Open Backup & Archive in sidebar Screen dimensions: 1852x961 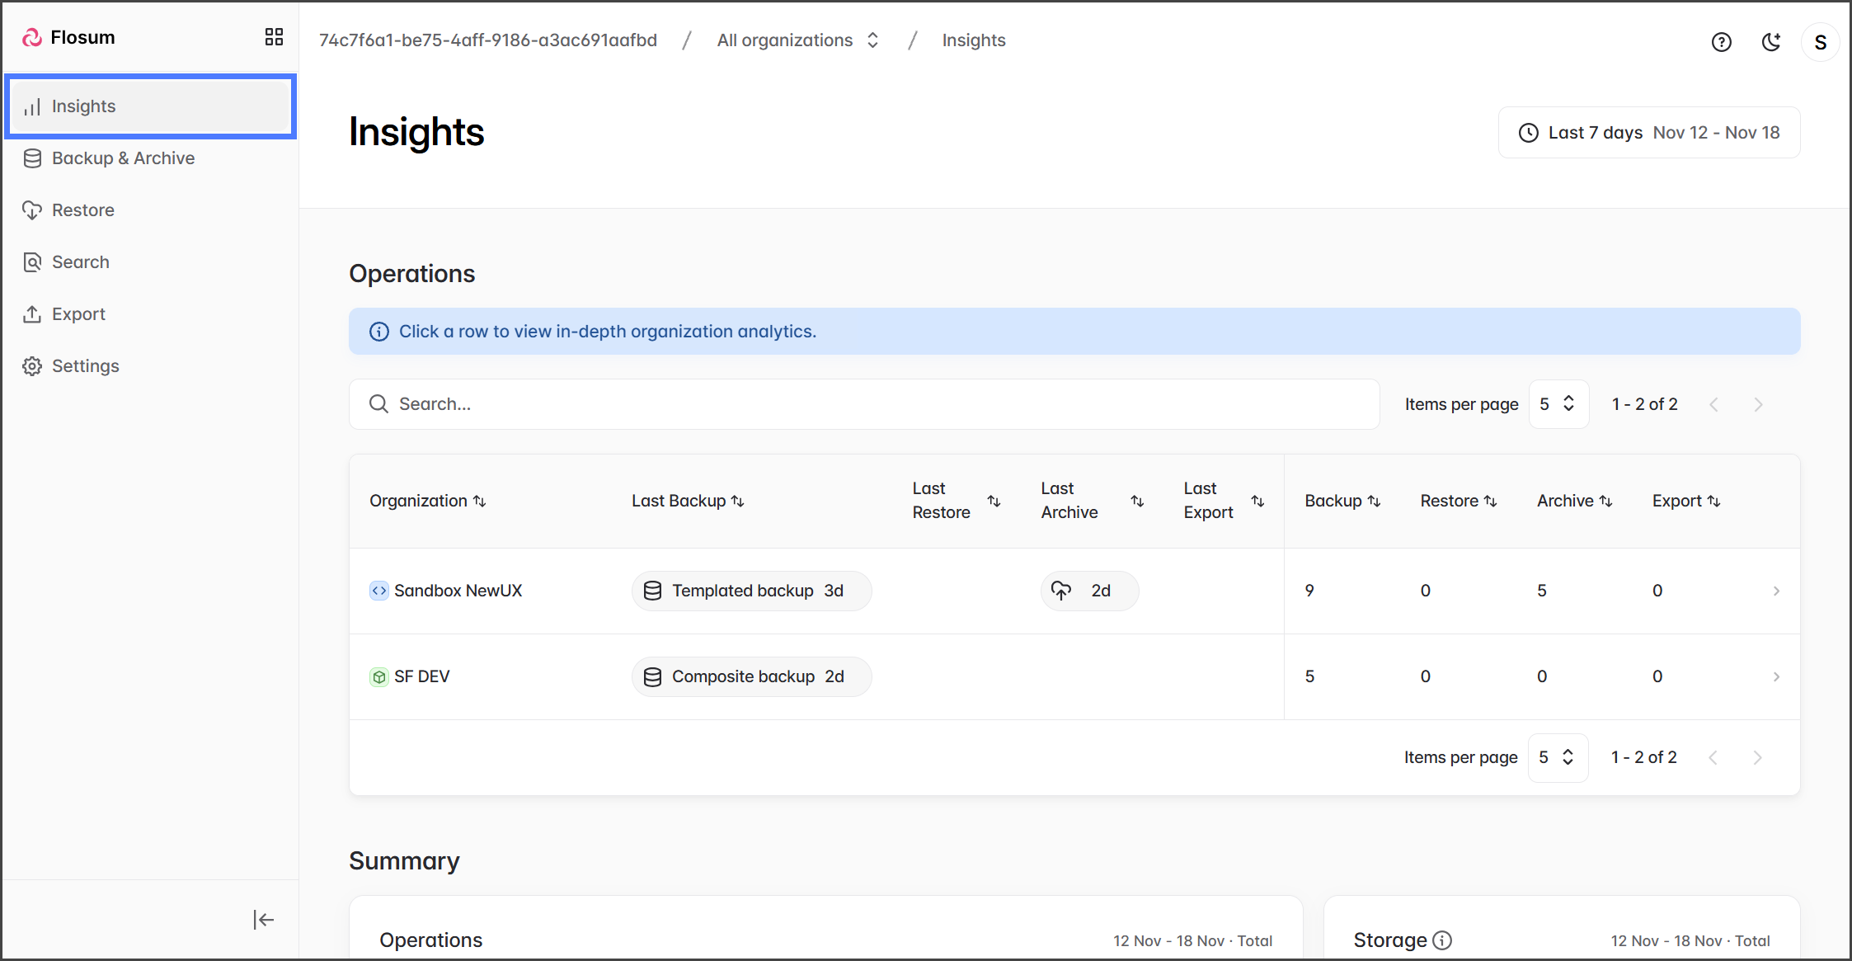[123, 158]
